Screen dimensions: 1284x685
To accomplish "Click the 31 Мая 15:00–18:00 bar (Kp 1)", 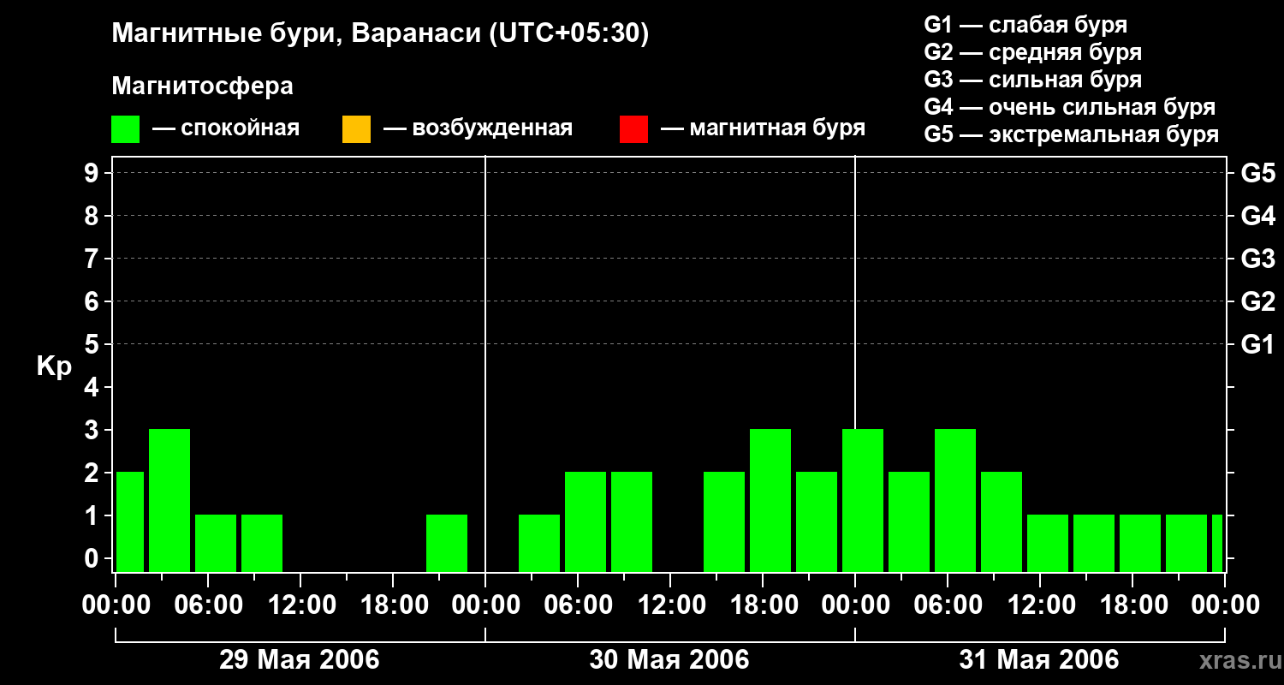I will (1094, 543).
